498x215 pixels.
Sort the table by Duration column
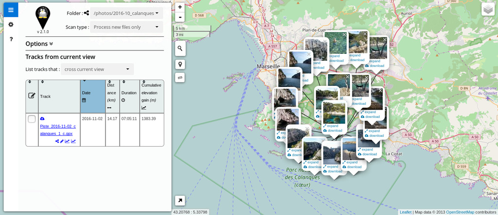[x=129, y=97]
